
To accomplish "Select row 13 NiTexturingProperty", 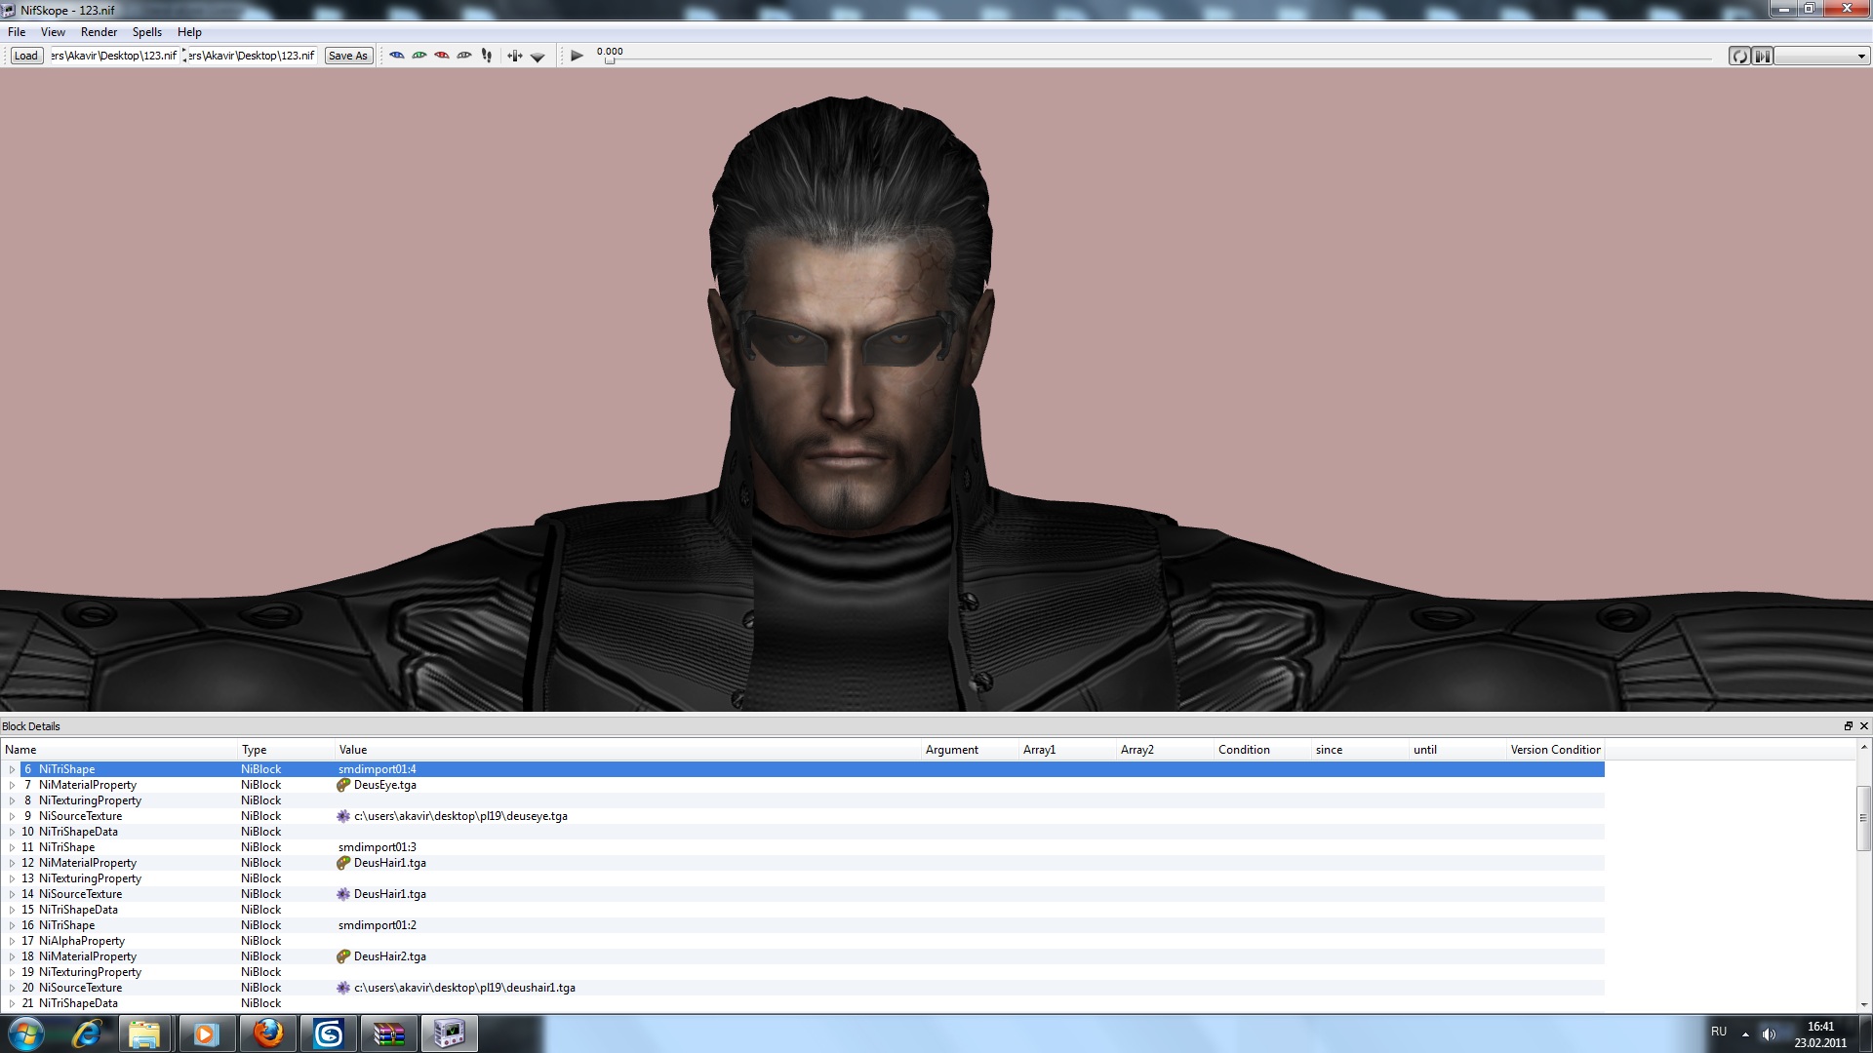I will click(x=803, y=878).
